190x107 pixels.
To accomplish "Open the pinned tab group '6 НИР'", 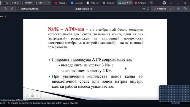I will tap(15, 3).
